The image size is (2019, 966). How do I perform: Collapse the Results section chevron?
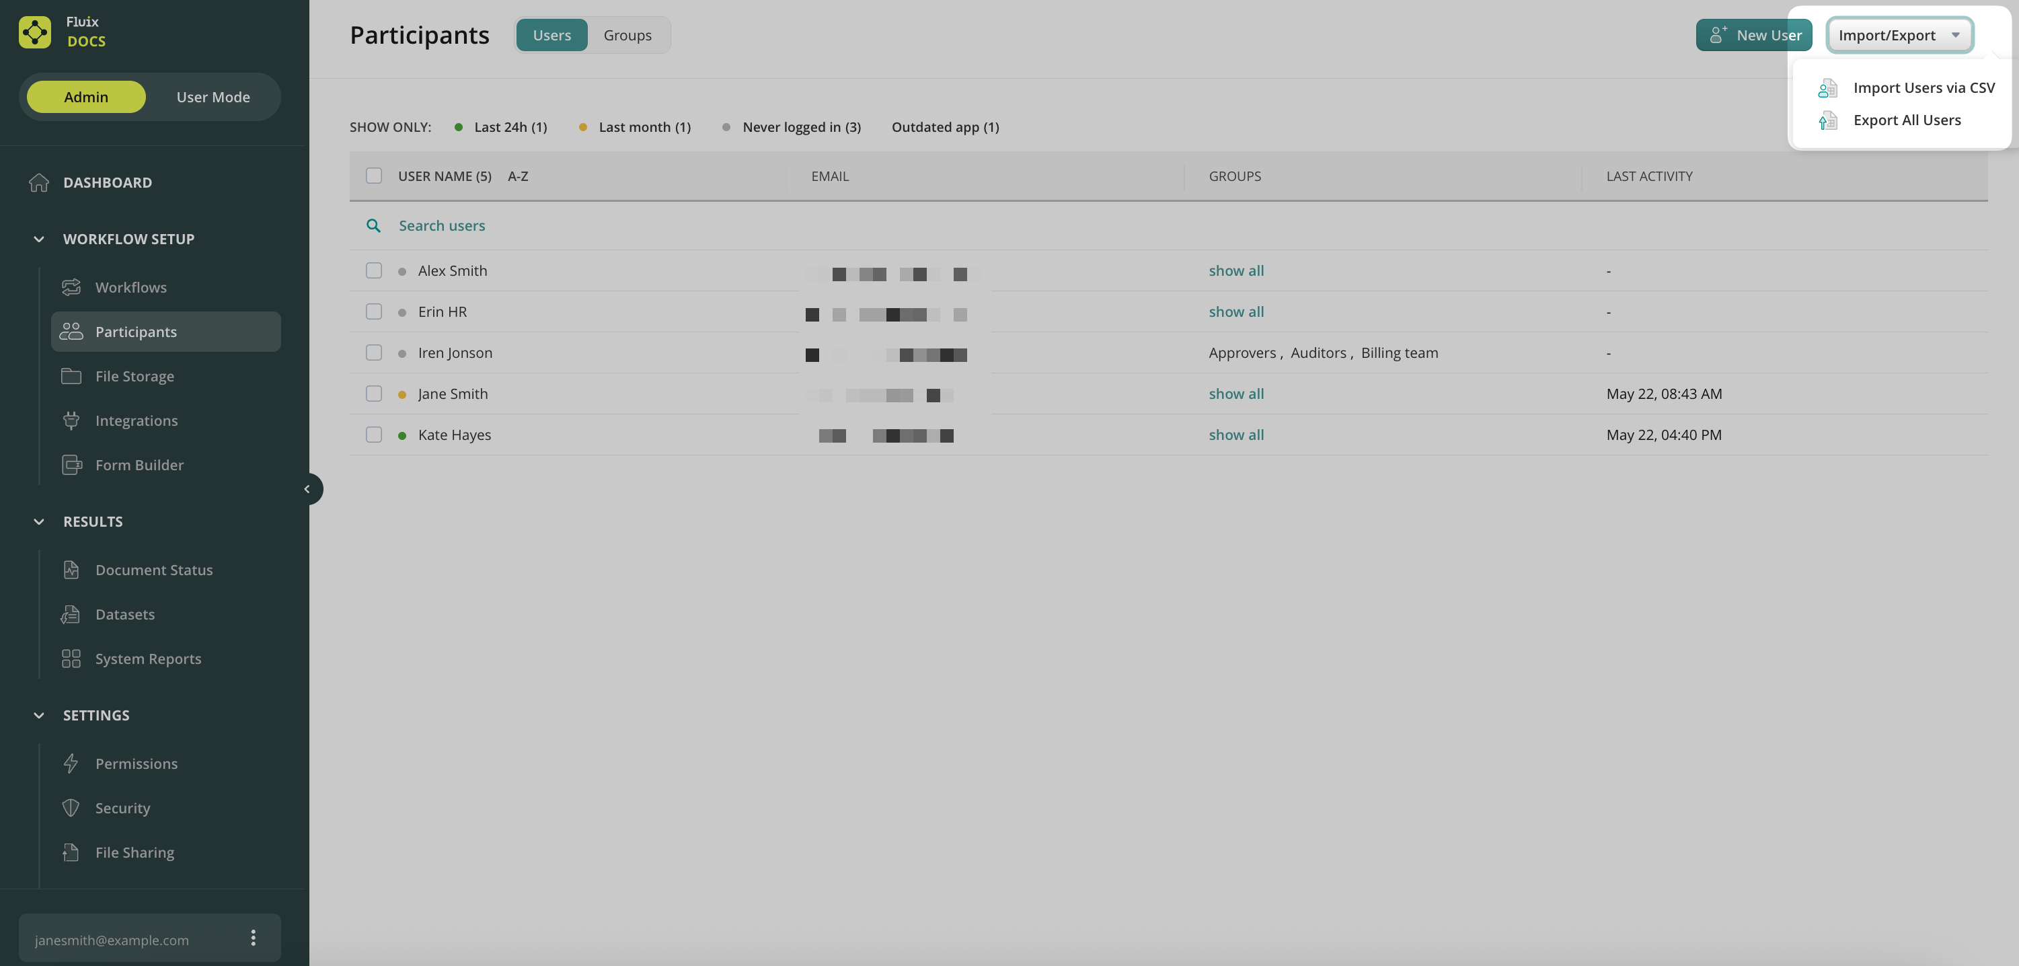pyautogui.click(x=38, y=521)
